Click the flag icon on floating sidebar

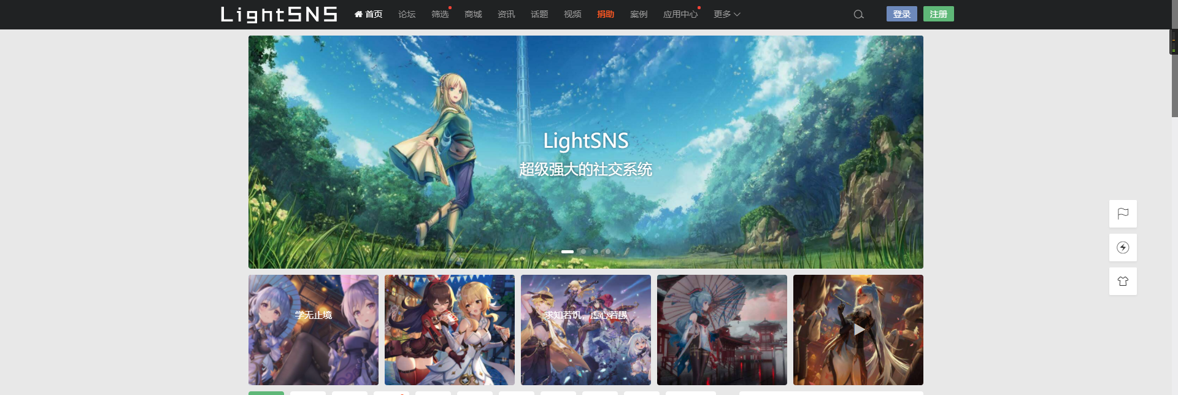pos(1123,213)
